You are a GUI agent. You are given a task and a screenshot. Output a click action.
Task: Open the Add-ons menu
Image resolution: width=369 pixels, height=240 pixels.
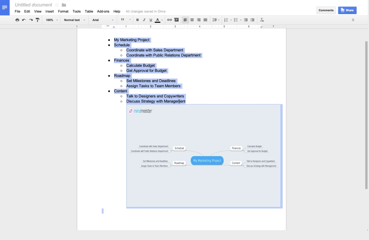coord(103,11)
